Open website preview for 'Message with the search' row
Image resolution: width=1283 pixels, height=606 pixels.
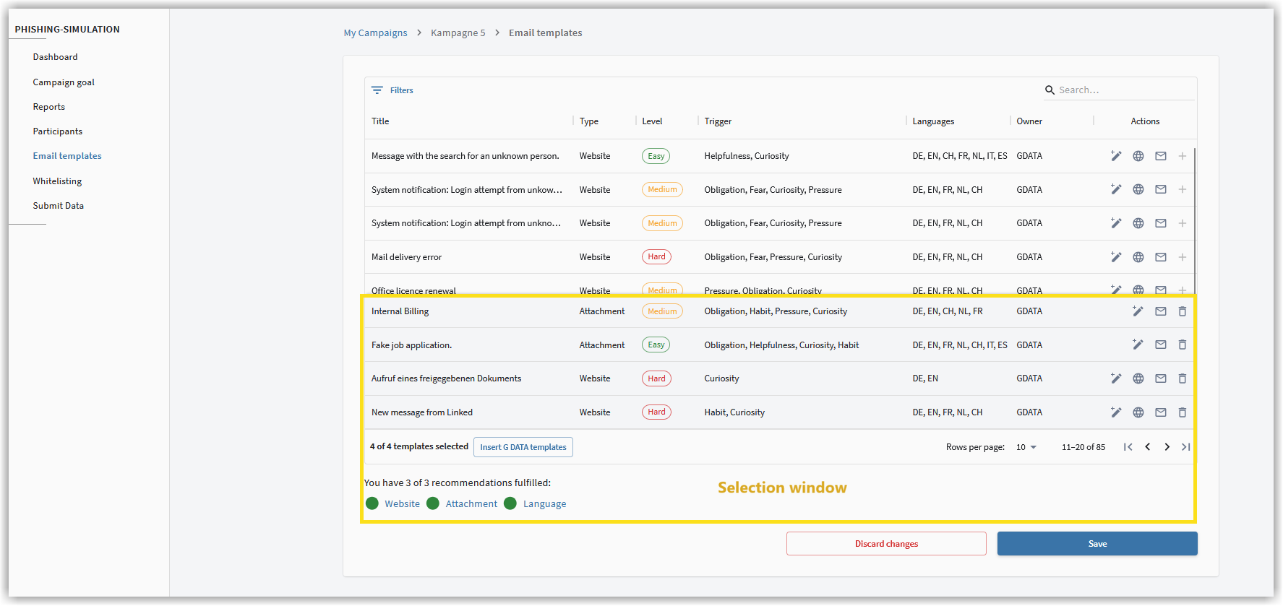(x=1138, y=156)
